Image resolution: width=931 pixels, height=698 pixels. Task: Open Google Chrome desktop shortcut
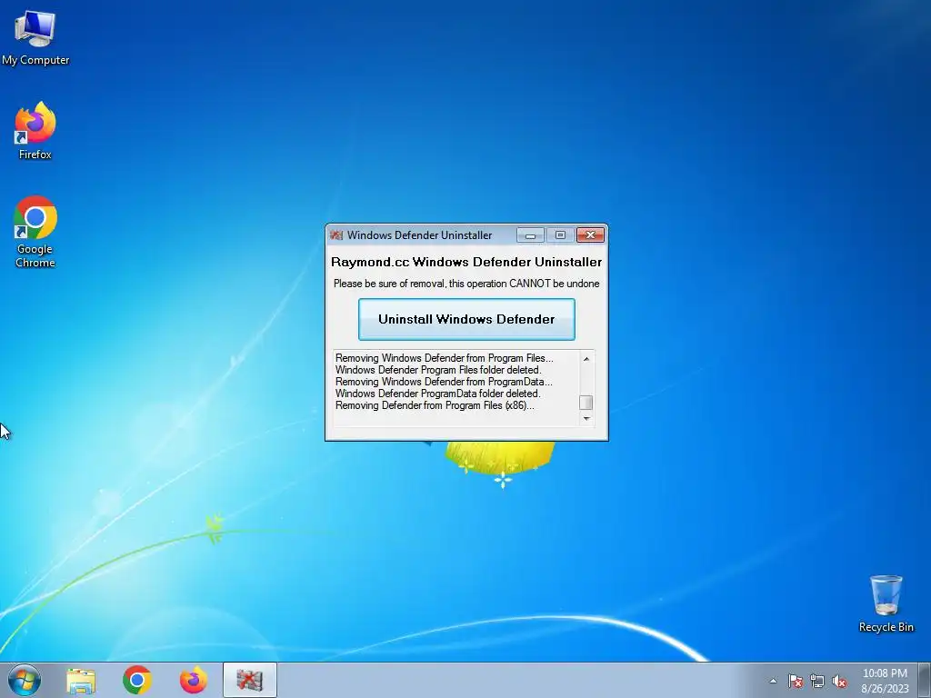pos(35,232)
